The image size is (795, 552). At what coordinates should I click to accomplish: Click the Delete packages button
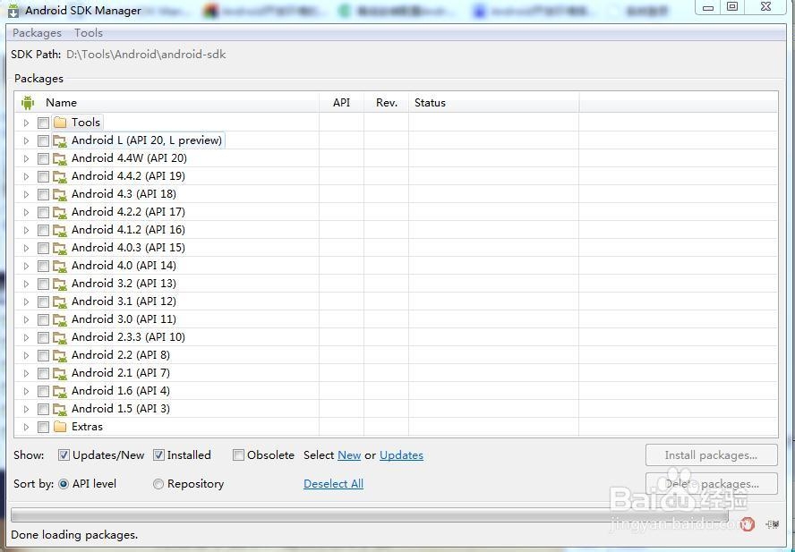(712, 484)
